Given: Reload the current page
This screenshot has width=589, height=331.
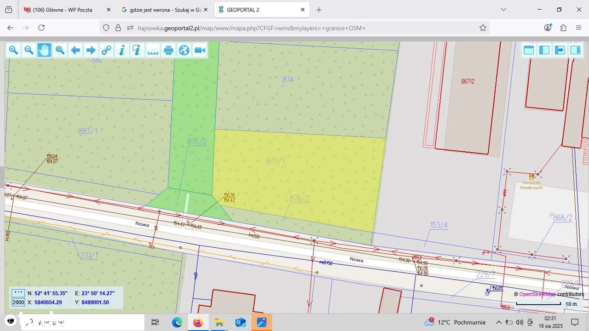Looking at the screenshot, I should 41,28.
